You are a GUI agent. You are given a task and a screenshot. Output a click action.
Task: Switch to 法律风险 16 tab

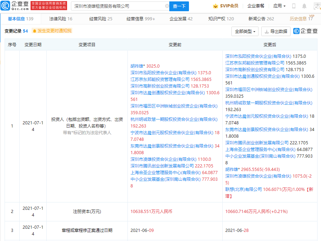(61, 19)
